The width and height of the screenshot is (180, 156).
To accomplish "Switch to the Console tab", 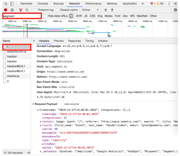I will (x=43, y=4).
